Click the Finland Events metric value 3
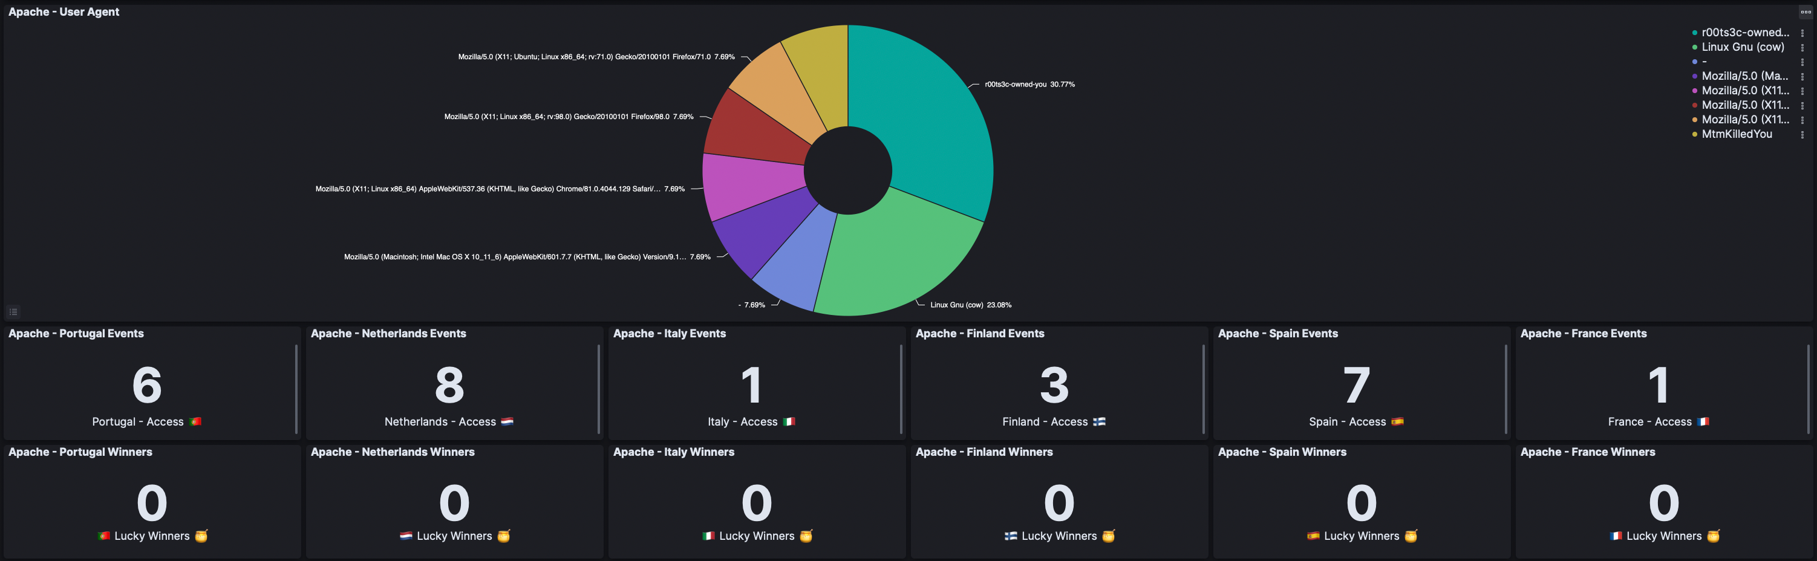The image size is (1817, 561). pos(1054,385)
